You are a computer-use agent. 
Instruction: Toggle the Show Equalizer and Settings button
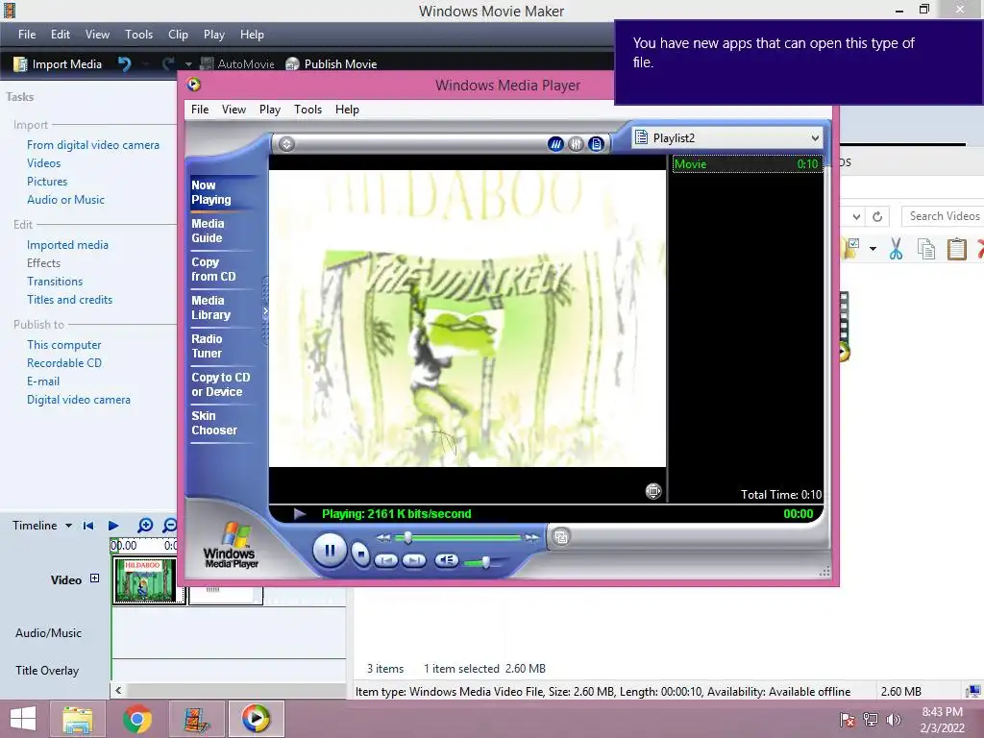pyautogui.click(x=576, y=144)
